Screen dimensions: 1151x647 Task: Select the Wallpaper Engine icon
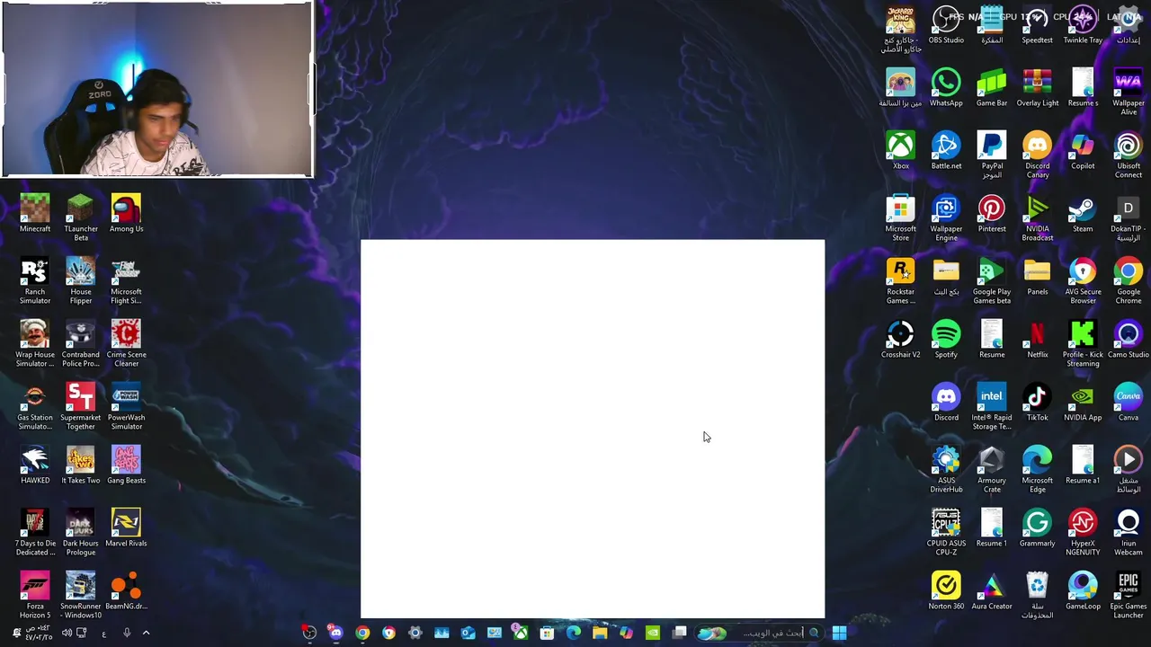pyautogui.click(x=946, y=217)
